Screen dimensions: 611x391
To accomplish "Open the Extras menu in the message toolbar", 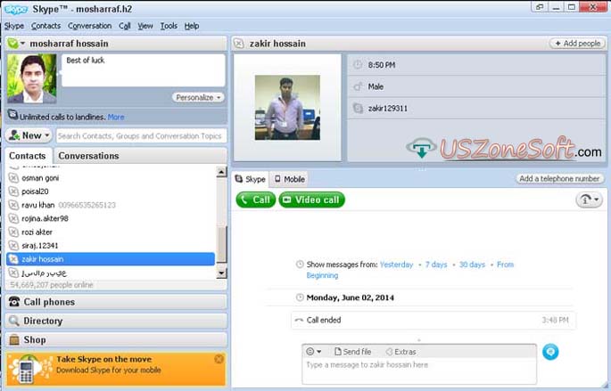I will [400, 351].
